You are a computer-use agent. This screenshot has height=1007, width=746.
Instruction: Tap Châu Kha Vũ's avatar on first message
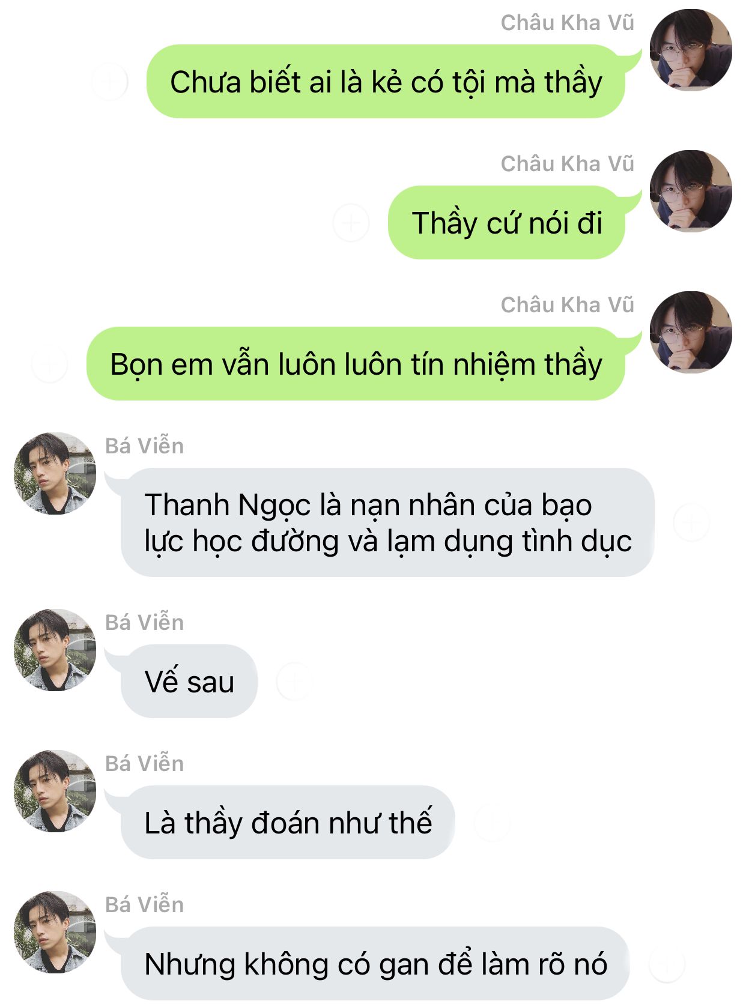pyautogui.click(x=691, y=50)
